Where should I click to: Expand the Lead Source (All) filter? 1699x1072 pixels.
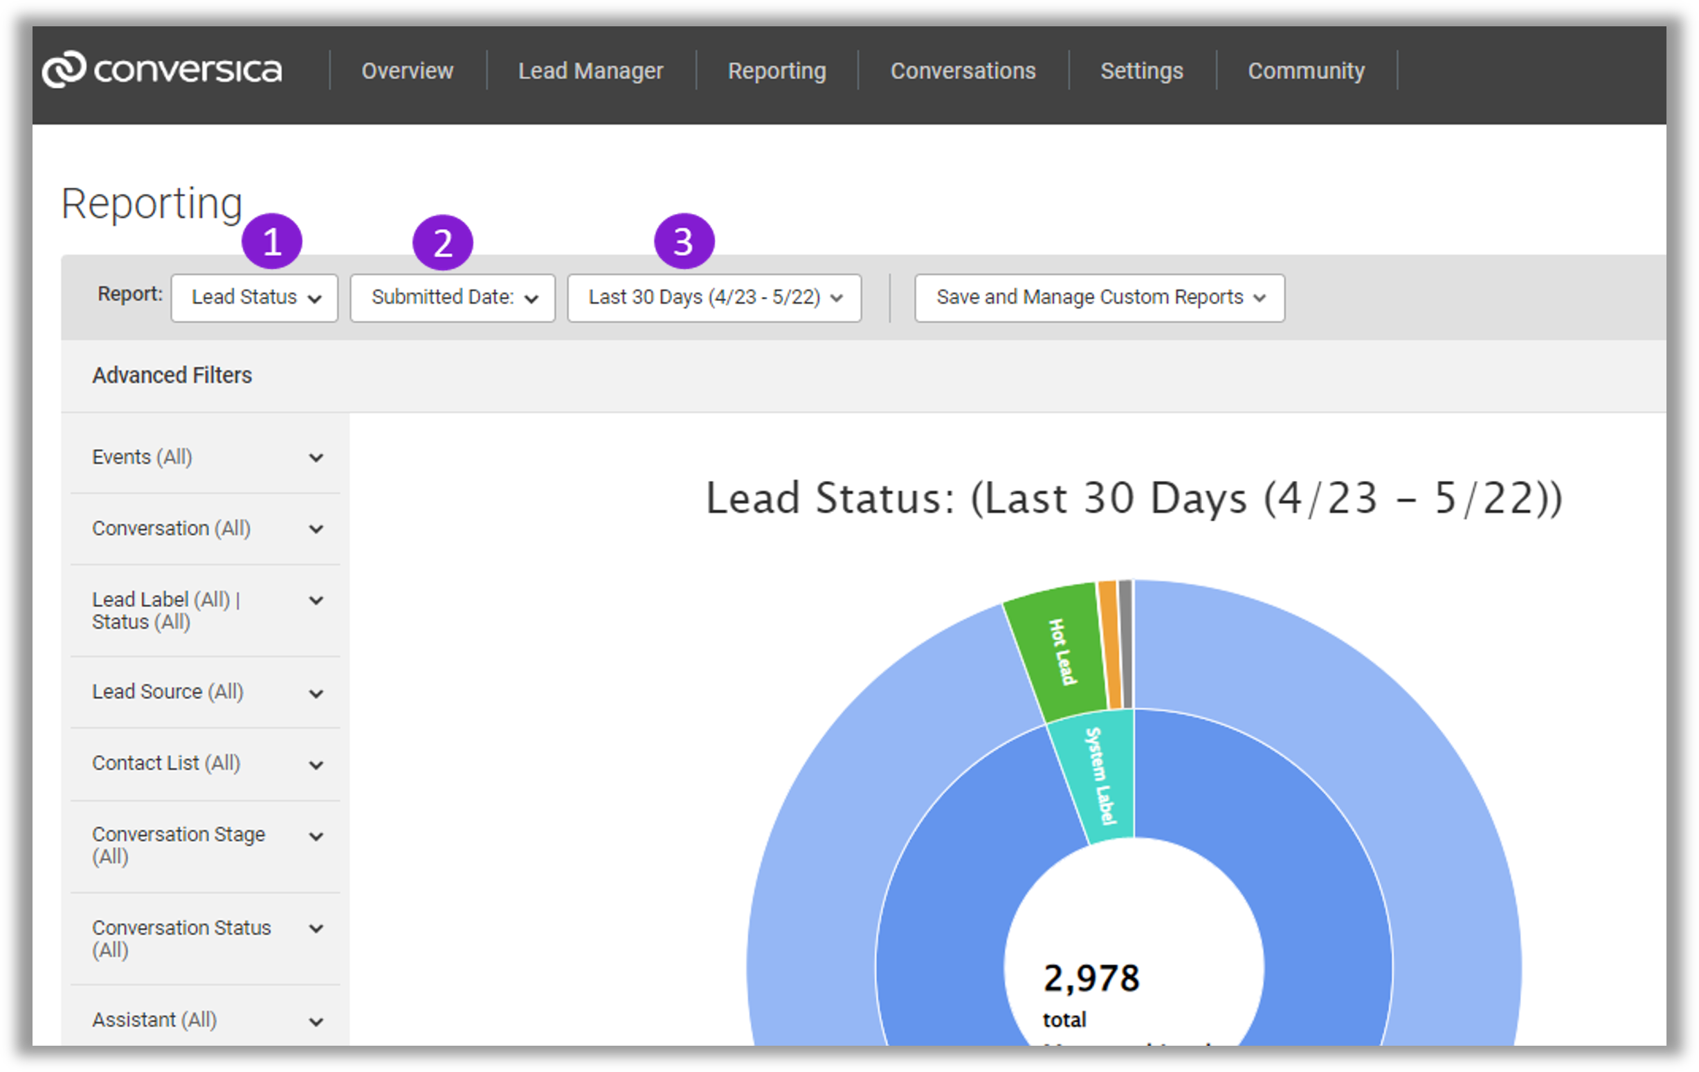[x=206, y=692]
